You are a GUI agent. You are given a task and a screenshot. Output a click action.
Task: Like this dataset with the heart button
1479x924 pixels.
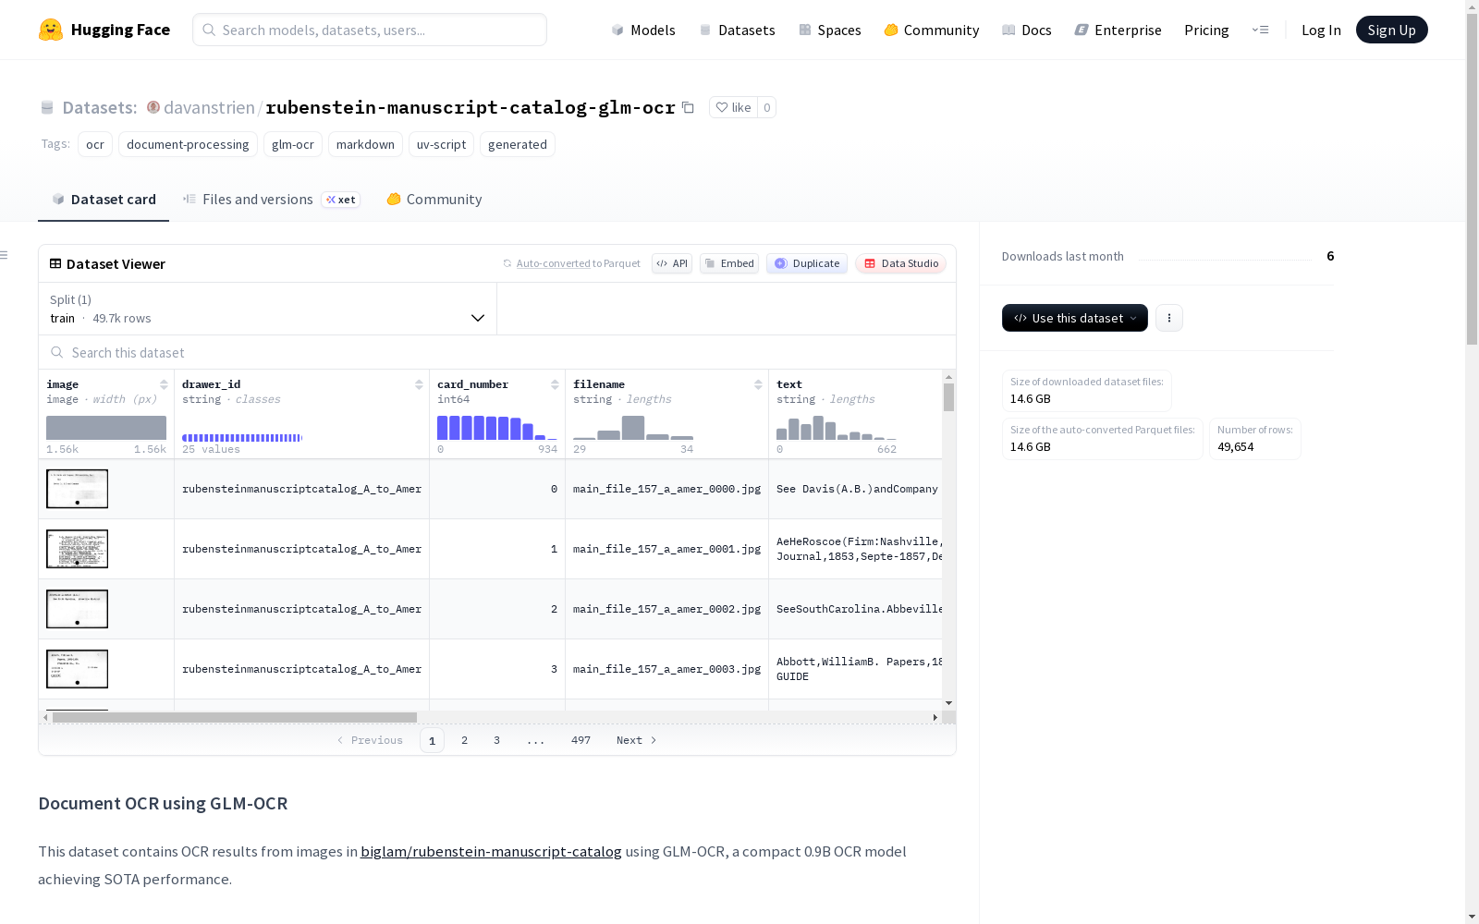733,107
